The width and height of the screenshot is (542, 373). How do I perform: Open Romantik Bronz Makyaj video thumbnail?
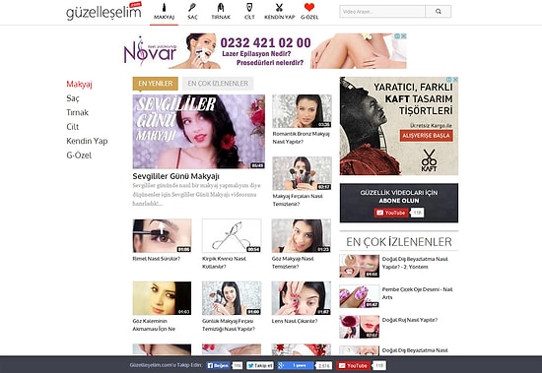pos(302,111)
